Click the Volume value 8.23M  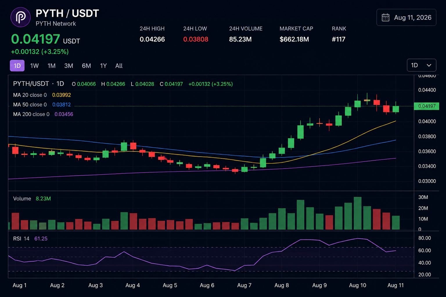click(x=43, y=199)
